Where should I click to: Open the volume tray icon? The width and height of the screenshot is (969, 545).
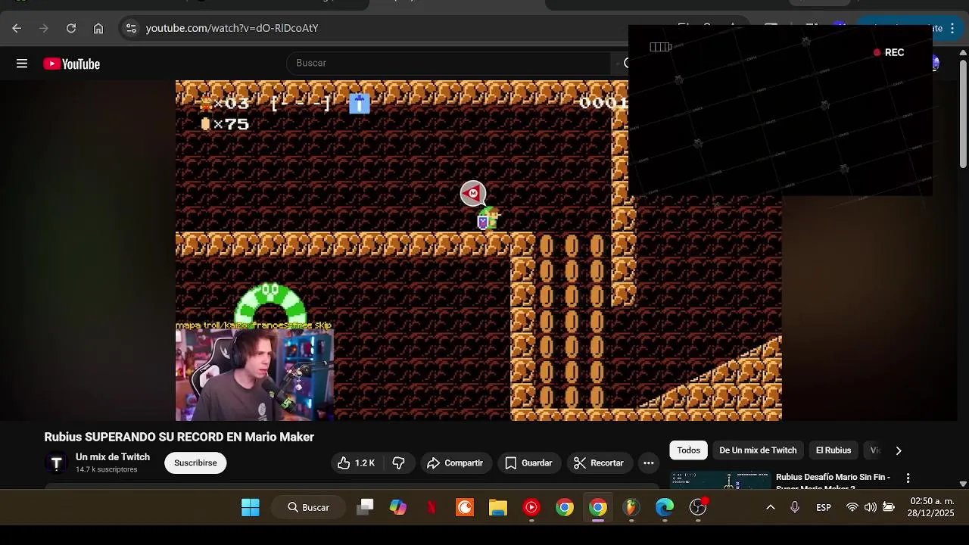[x=871, y=507]
